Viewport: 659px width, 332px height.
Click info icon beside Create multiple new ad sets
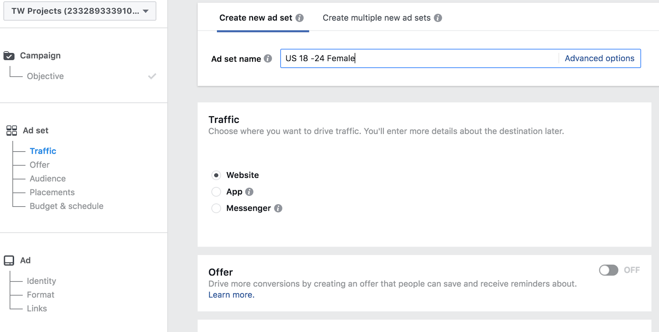pyautogui.click(x=438, y=18)
